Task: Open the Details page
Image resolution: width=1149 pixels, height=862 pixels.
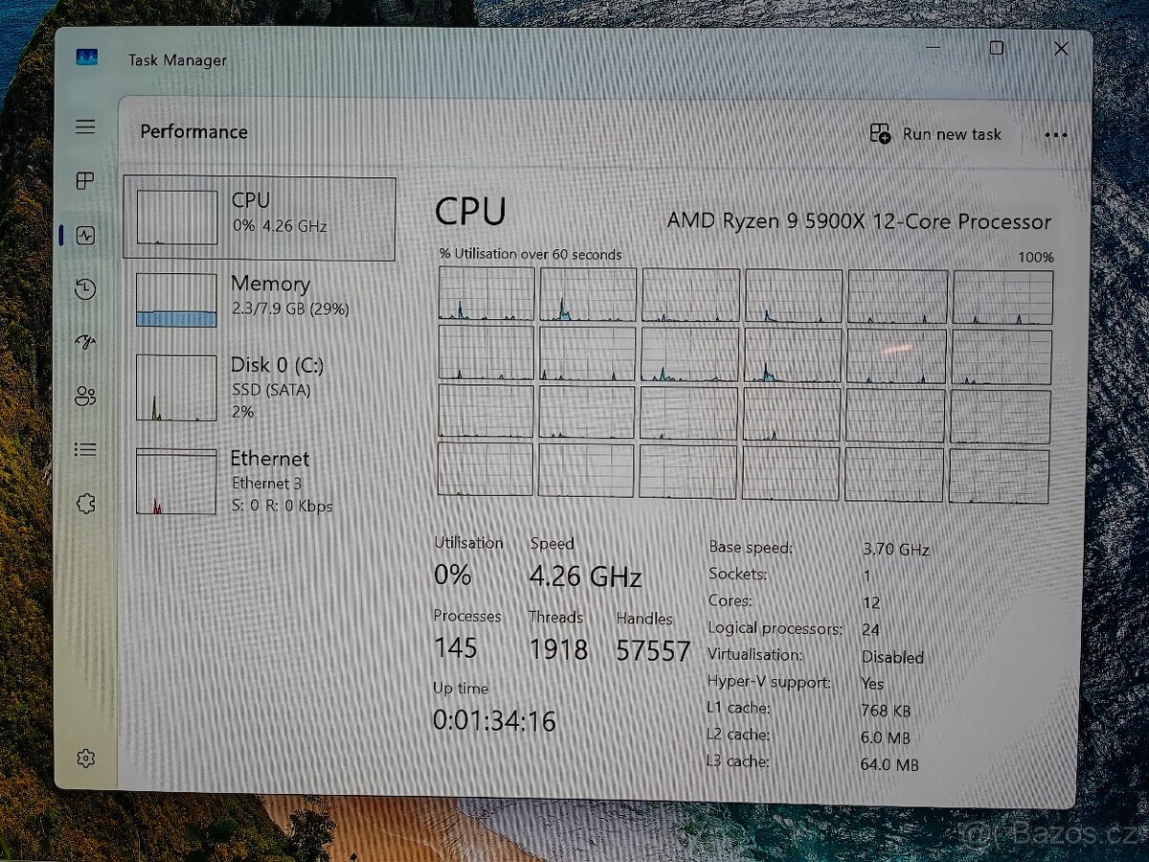Action: (85, 449)
